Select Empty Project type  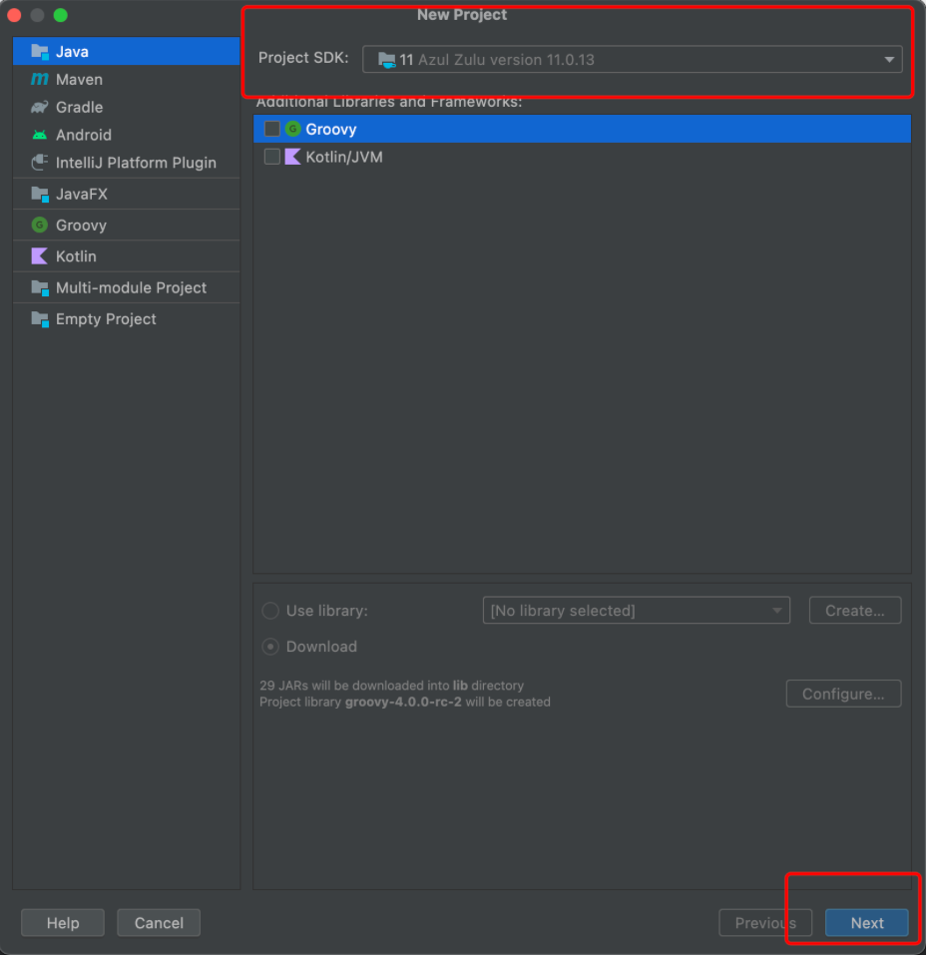(x=127, y=320)
